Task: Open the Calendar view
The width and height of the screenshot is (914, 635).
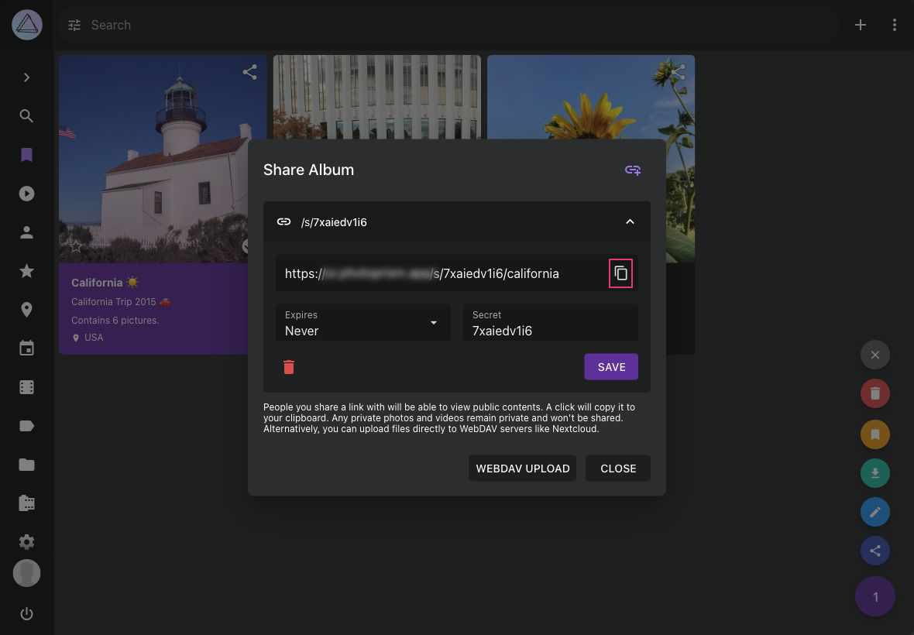Action: [26, 348]
